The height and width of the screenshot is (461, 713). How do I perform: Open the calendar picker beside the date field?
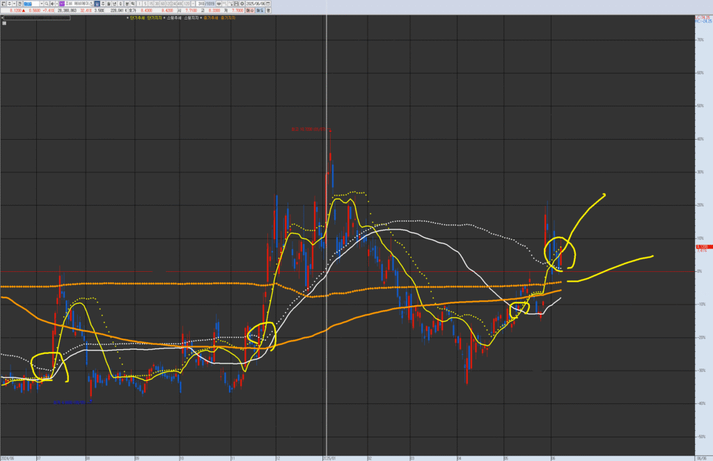click(x=268, y=3)
